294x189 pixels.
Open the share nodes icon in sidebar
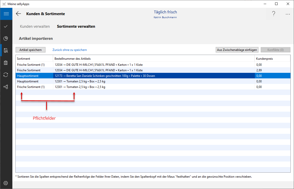pyautogui.click(x=6, y=87)
